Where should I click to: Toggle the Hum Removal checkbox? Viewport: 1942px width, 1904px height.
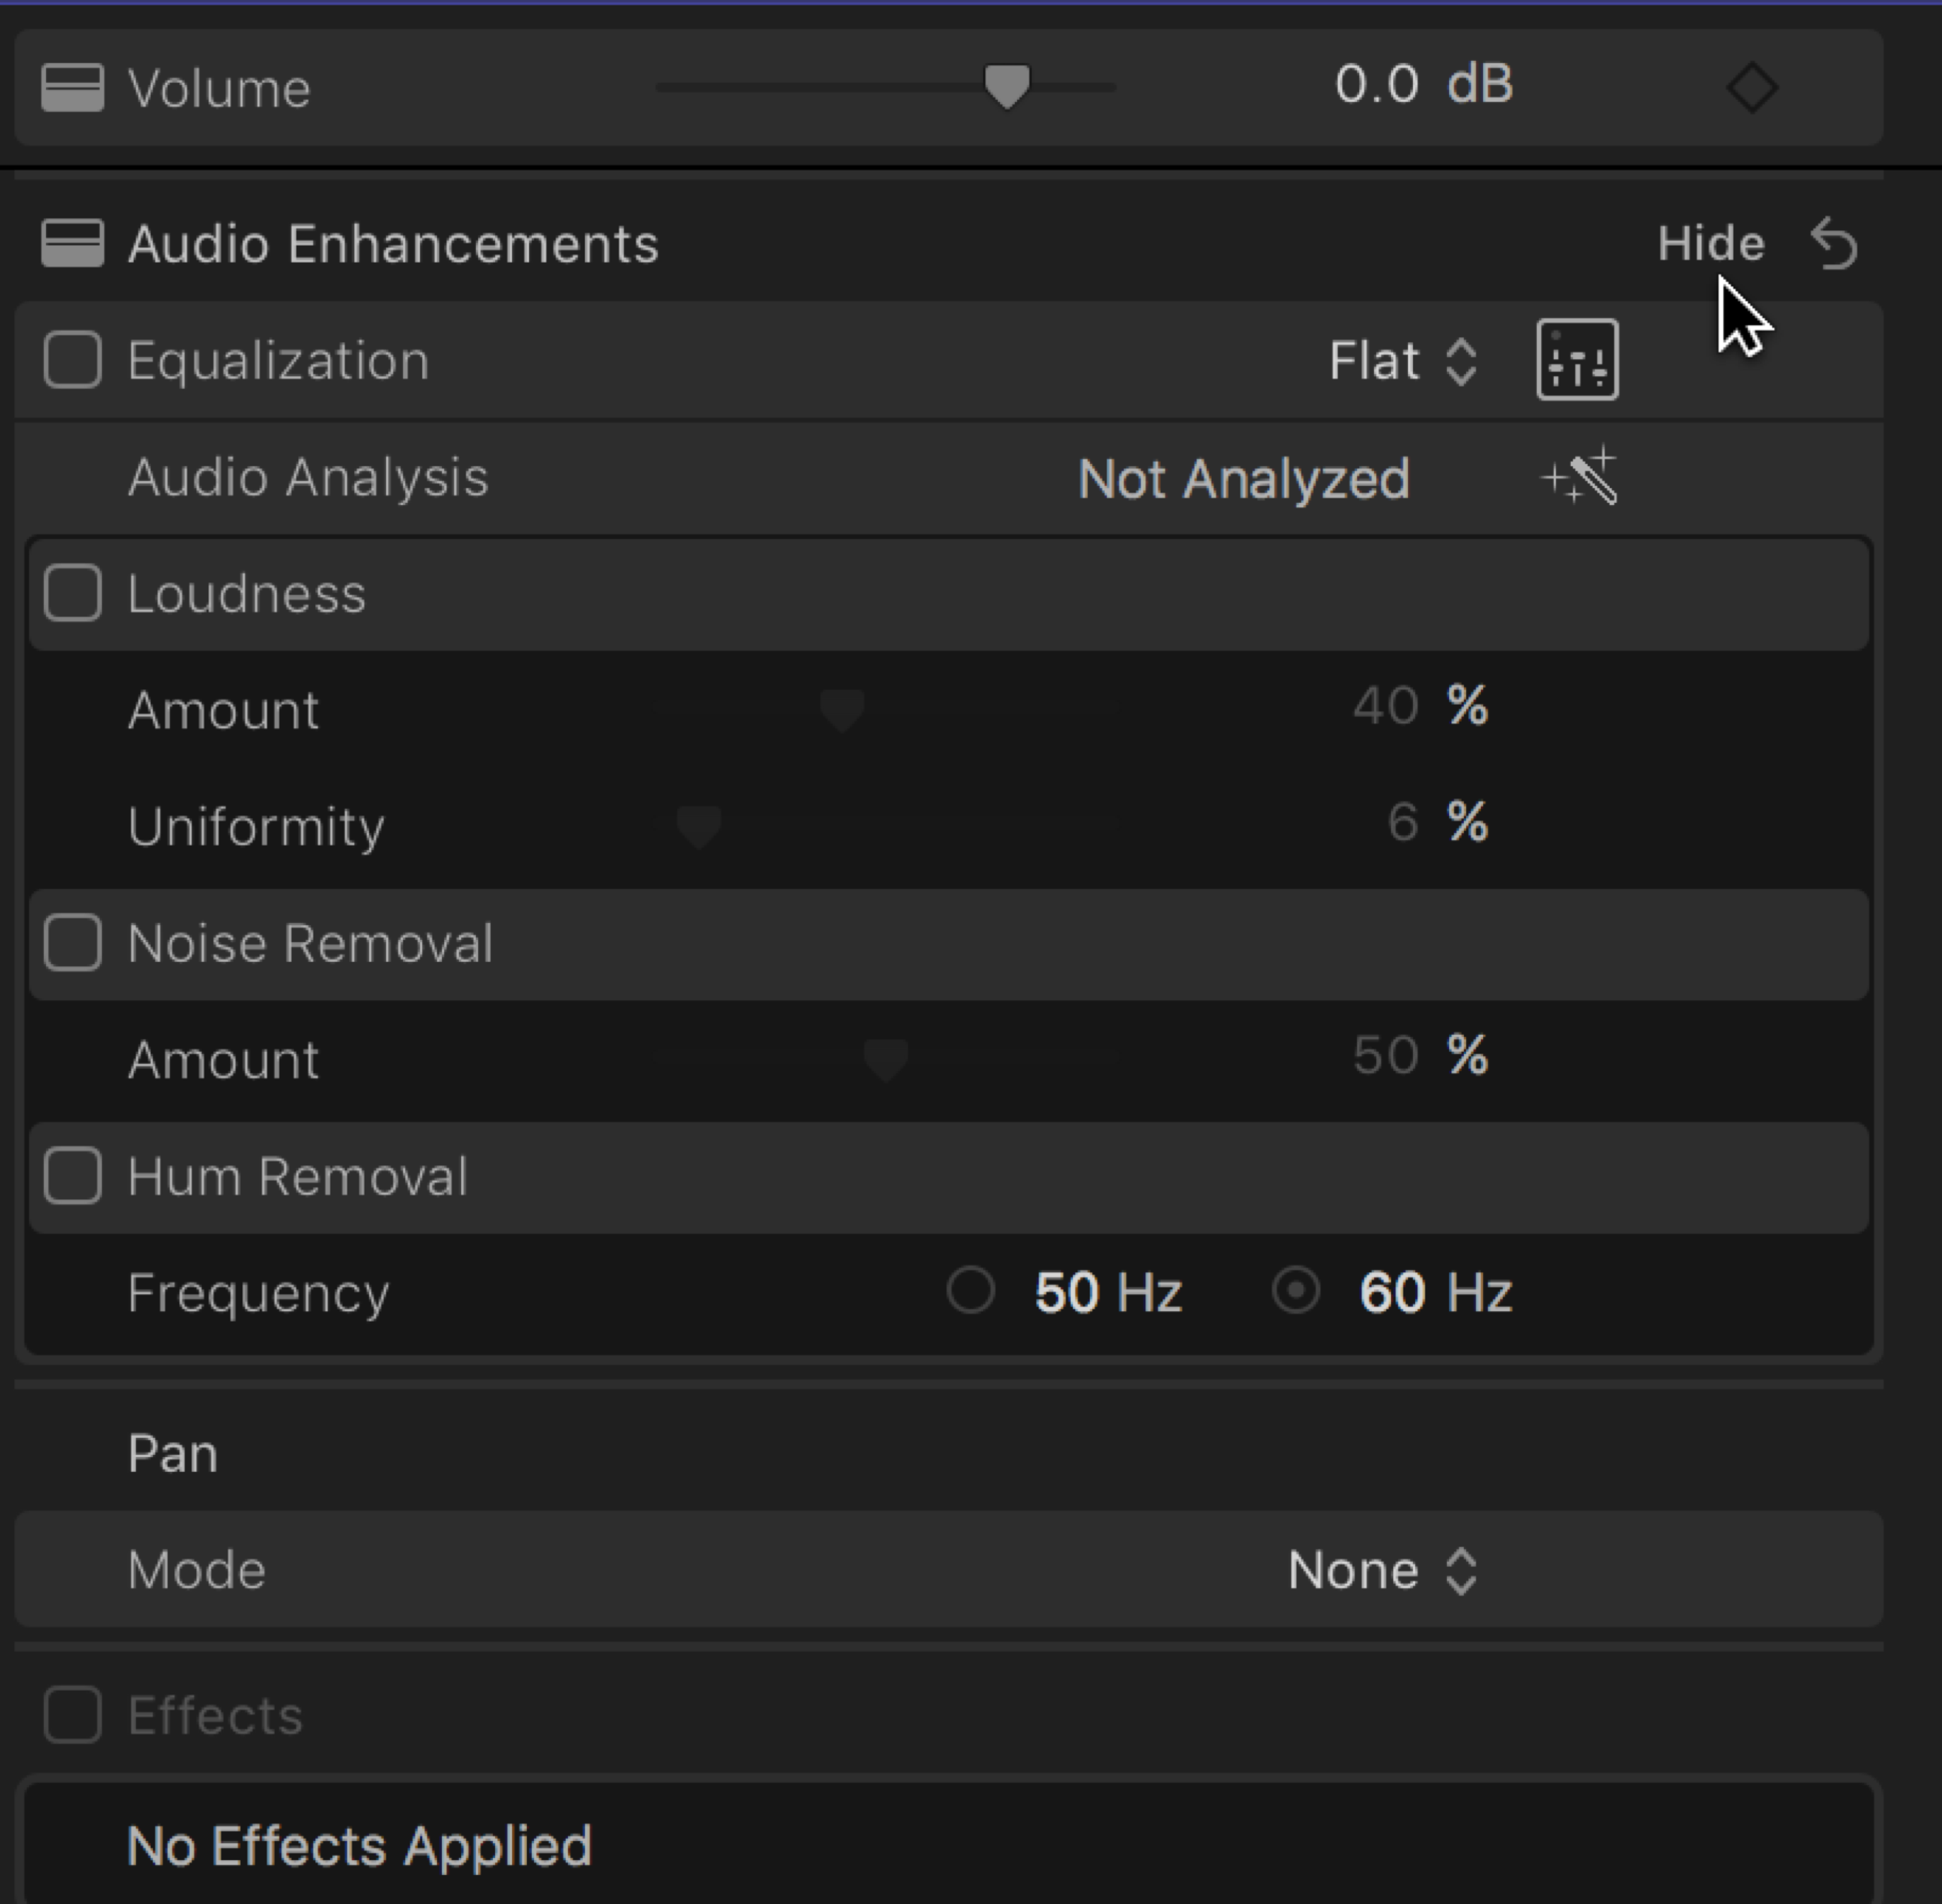coord(72,1175)
